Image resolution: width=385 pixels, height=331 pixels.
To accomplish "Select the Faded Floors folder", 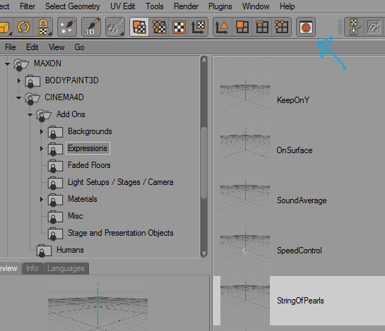I will tap(89, 165).
